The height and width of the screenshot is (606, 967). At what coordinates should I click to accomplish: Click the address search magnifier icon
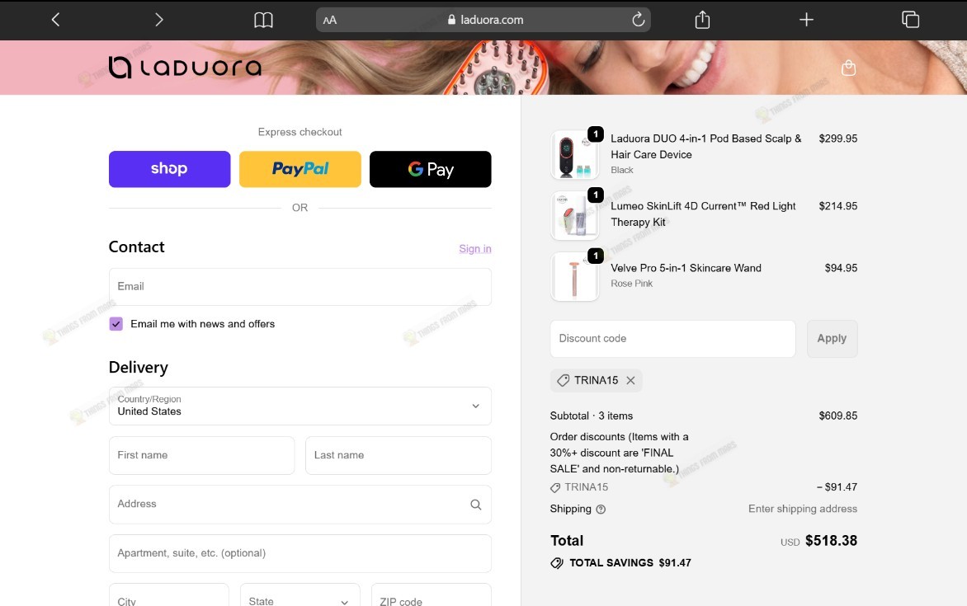point(475,505)
